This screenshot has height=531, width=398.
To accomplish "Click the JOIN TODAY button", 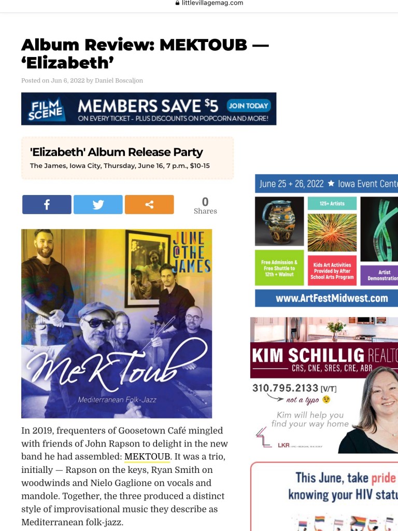I will [x=249, y=106].
